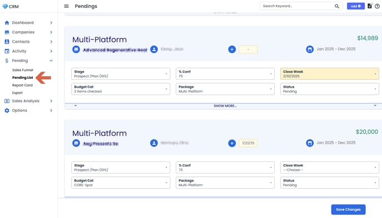The width and height of the screenshot is (382, 218).
Task: Open the Budget Cat CORE-Spot dropdown
Action: 120,182
